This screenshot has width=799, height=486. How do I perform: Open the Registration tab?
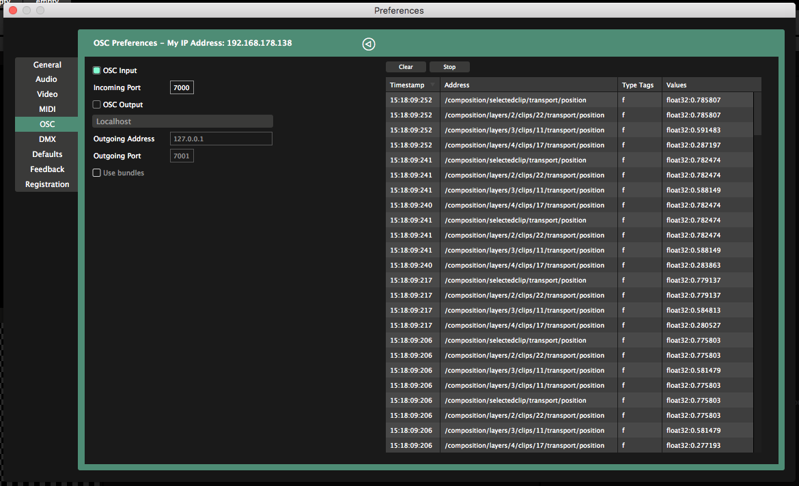(47, 184)
